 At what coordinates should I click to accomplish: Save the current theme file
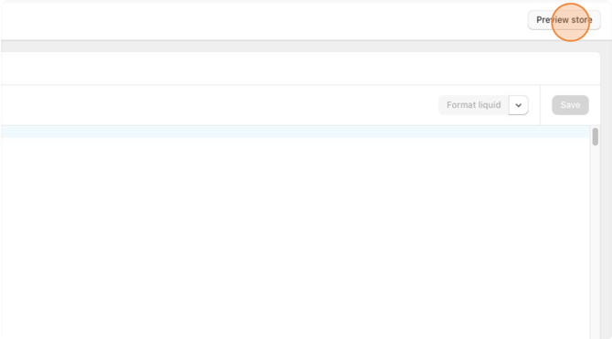click(570, 105)
